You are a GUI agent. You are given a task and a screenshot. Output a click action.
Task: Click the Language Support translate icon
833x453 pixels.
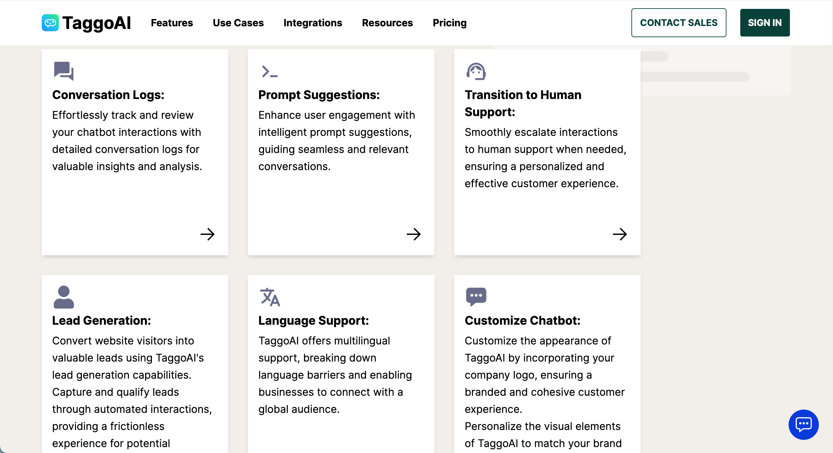[x=270, y=297]
